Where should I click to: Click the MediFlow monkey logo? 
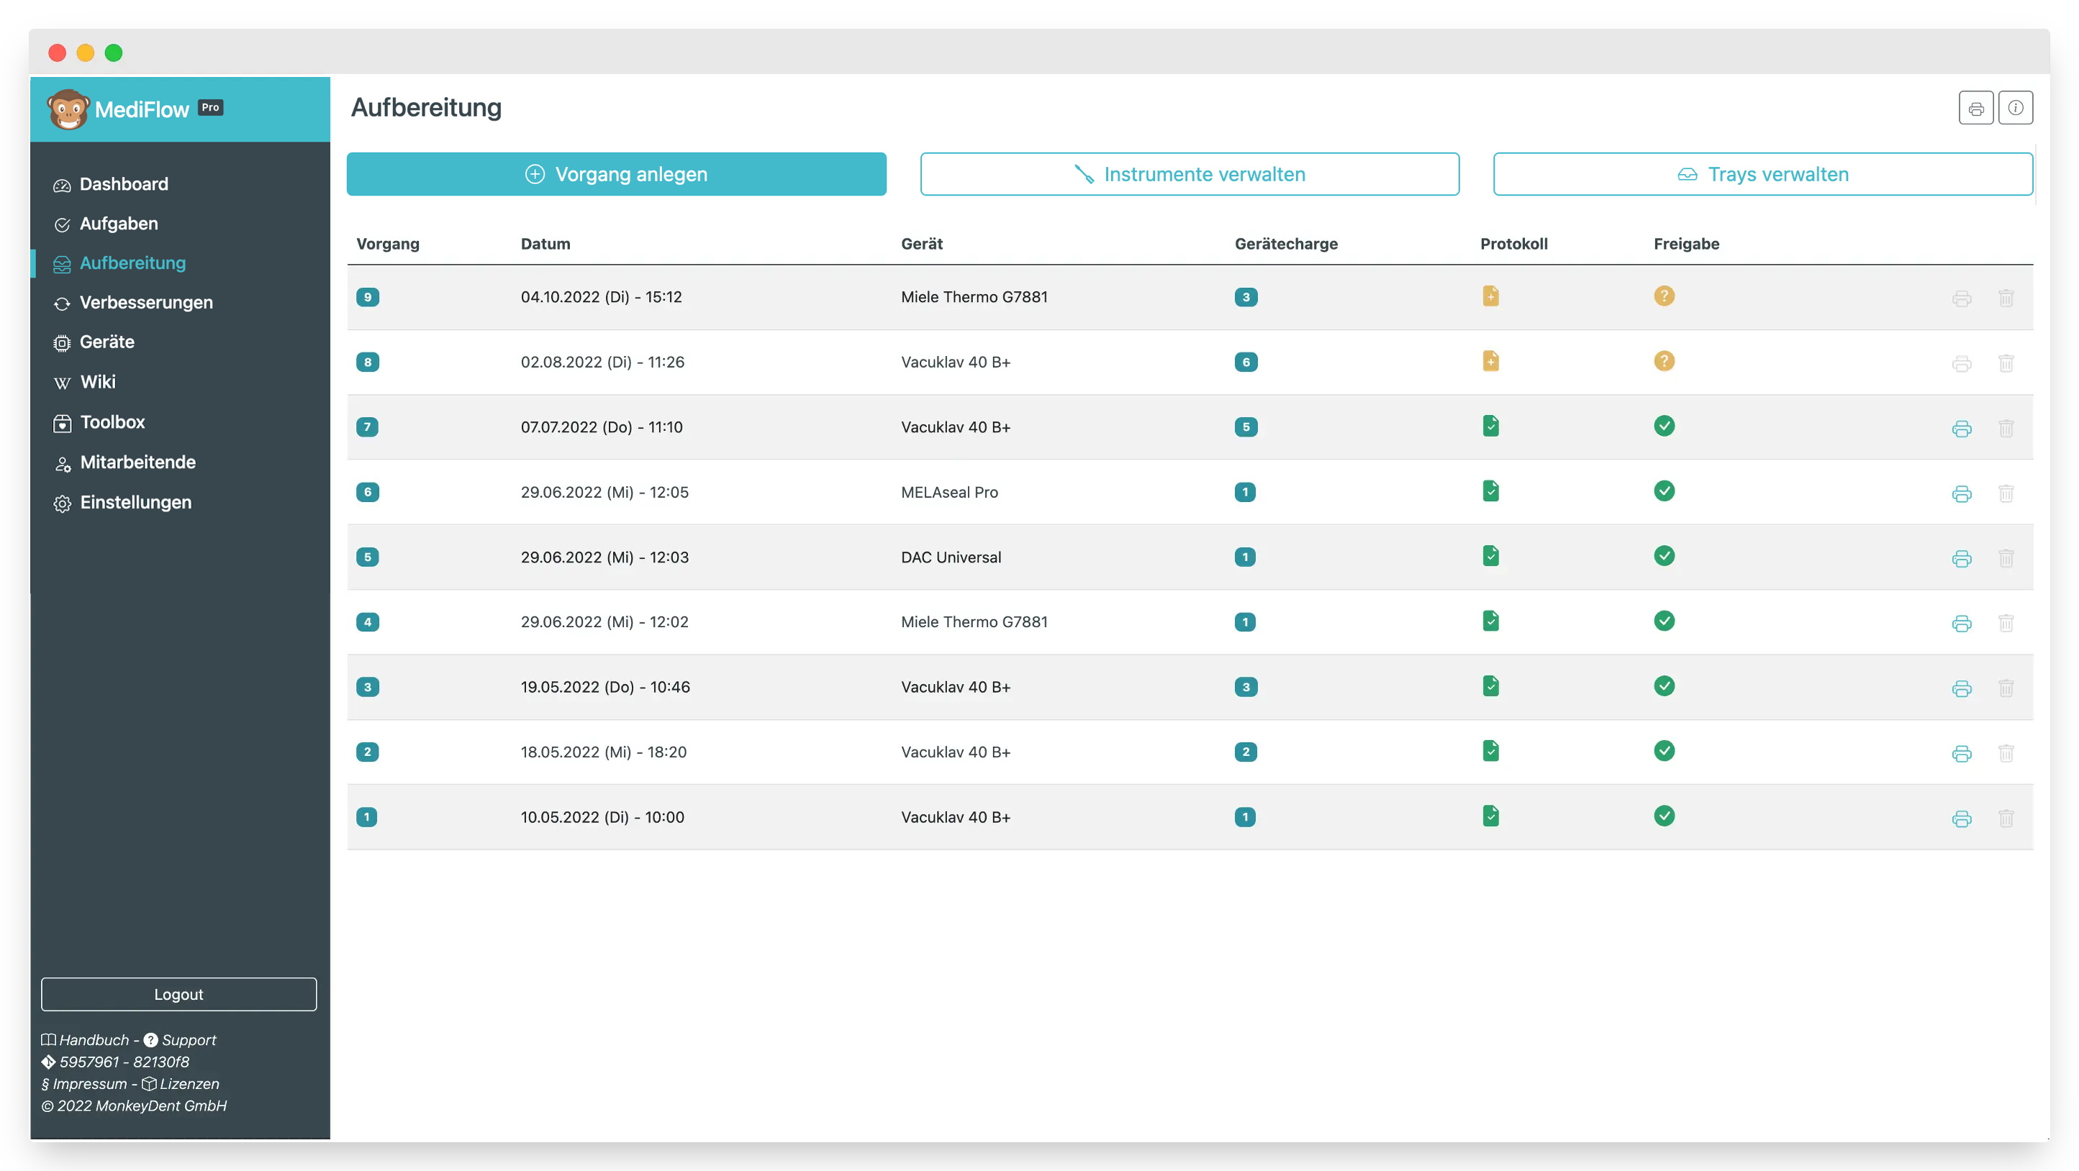68,109
